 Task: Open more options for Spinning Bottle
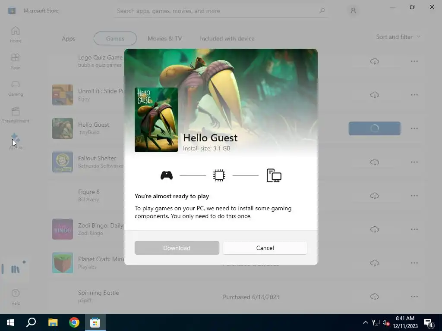point(414,297)
